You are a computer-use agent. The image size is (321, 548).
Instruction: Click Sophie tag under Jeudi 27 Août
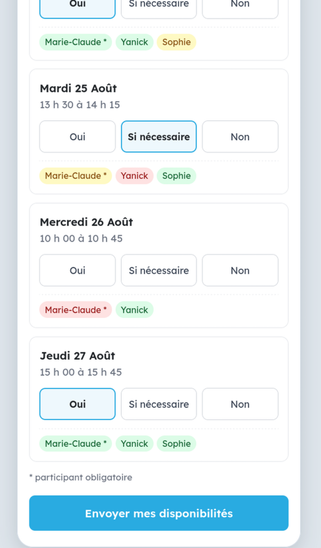pos(176,444)
